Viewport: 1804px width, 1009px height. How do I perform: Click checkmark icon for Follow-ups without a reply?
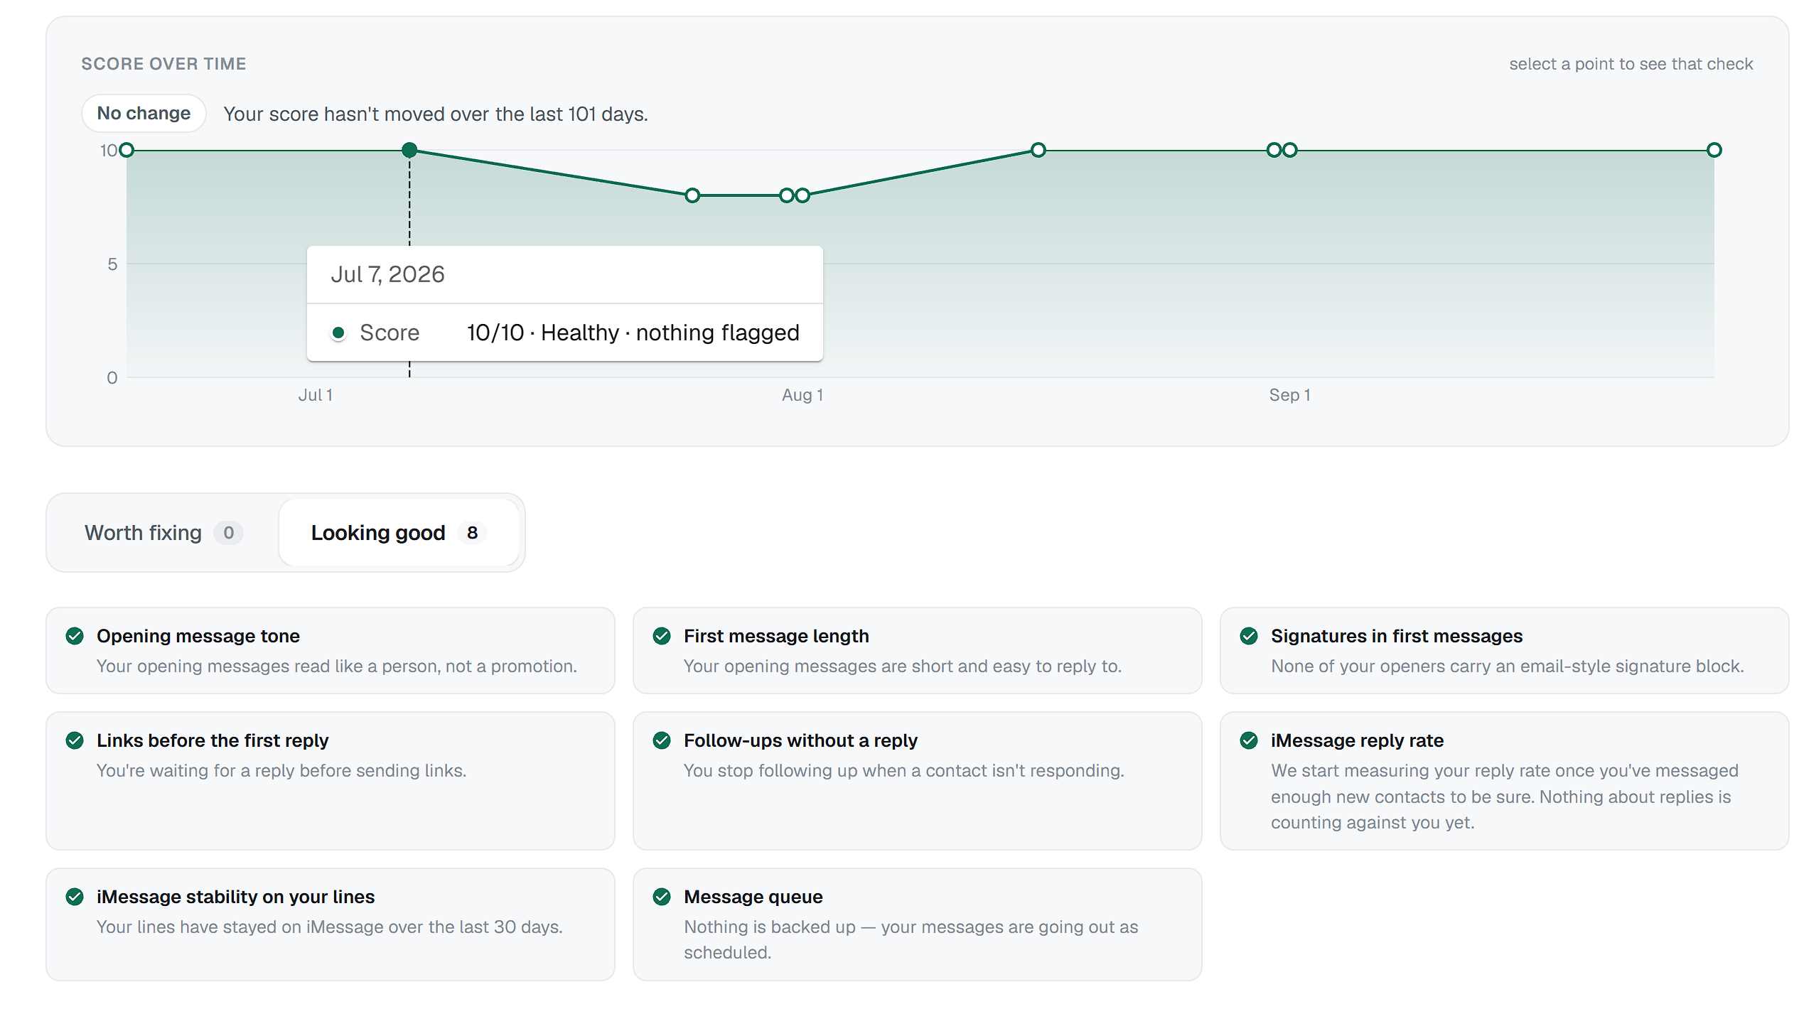[x=662, y=740]
